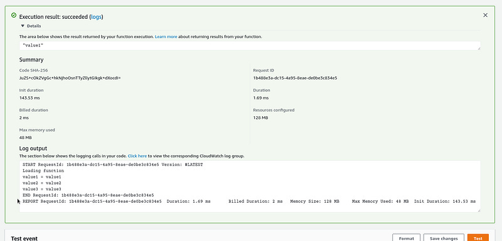Select the Code SHA-256 hash value

[x=70, y=78]
